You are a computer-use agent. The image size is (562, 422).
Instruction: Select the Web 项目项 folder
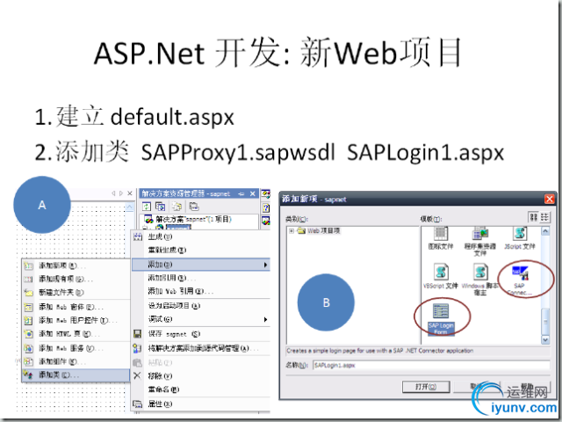tap(320, 230)
